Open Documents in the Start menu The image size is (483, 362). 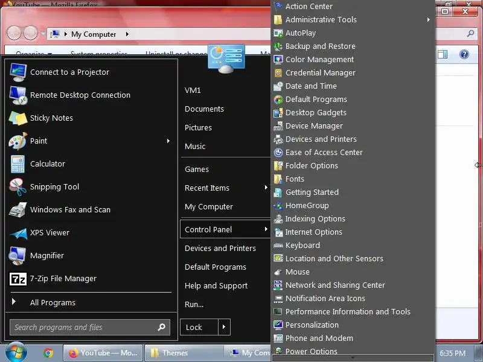pos(204,109)
